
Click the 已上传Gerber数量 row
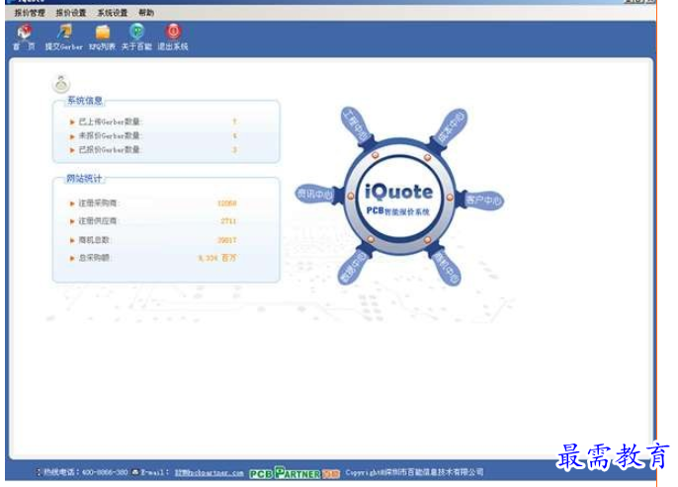153,122
